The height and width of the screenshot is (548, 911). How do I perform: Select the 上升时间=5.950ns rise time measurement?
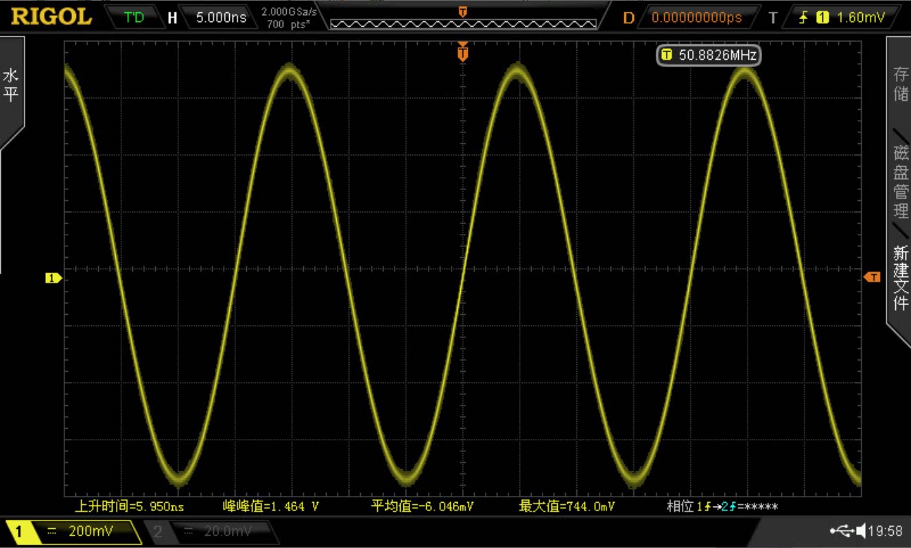129,507
